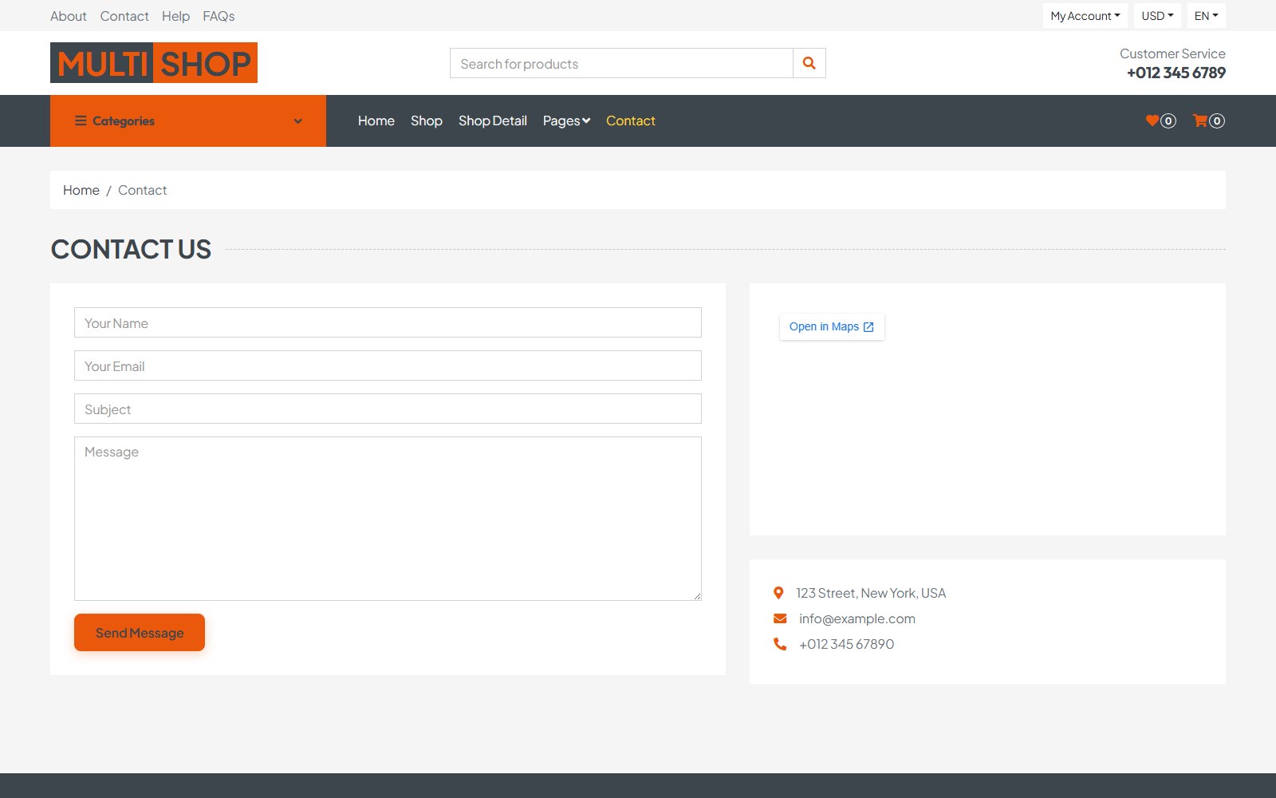Click the 123 Street, New York, USA text

871,593
